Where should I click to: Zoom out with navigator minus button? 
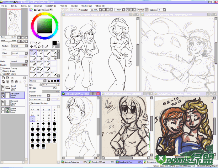[x=19, y=37]
